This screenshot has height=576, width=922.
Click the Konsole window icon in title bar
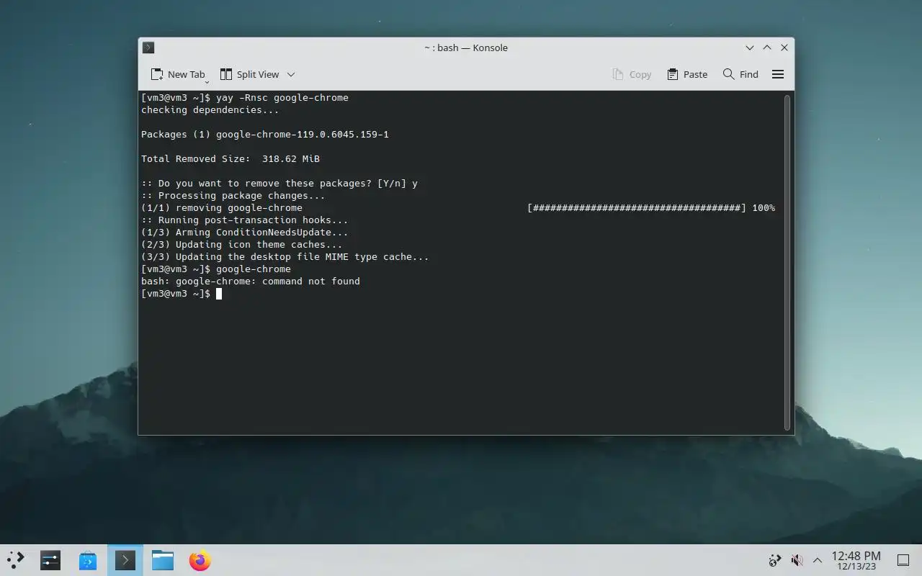tap(148, 48)
